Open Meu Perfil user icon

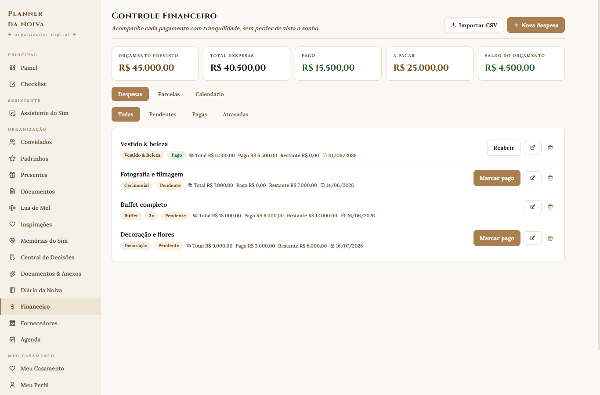click(x=12, y=385)
